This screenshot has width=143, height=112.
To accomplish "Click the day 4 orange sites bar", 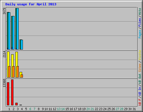I will [22, 76].
